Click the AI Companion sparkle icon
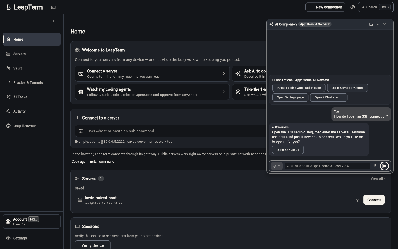This screenshot has height=249, width=398. pos(271,24)
